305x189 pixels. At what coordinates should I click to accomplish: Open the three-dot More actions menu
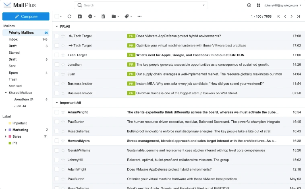click(139, 16)
